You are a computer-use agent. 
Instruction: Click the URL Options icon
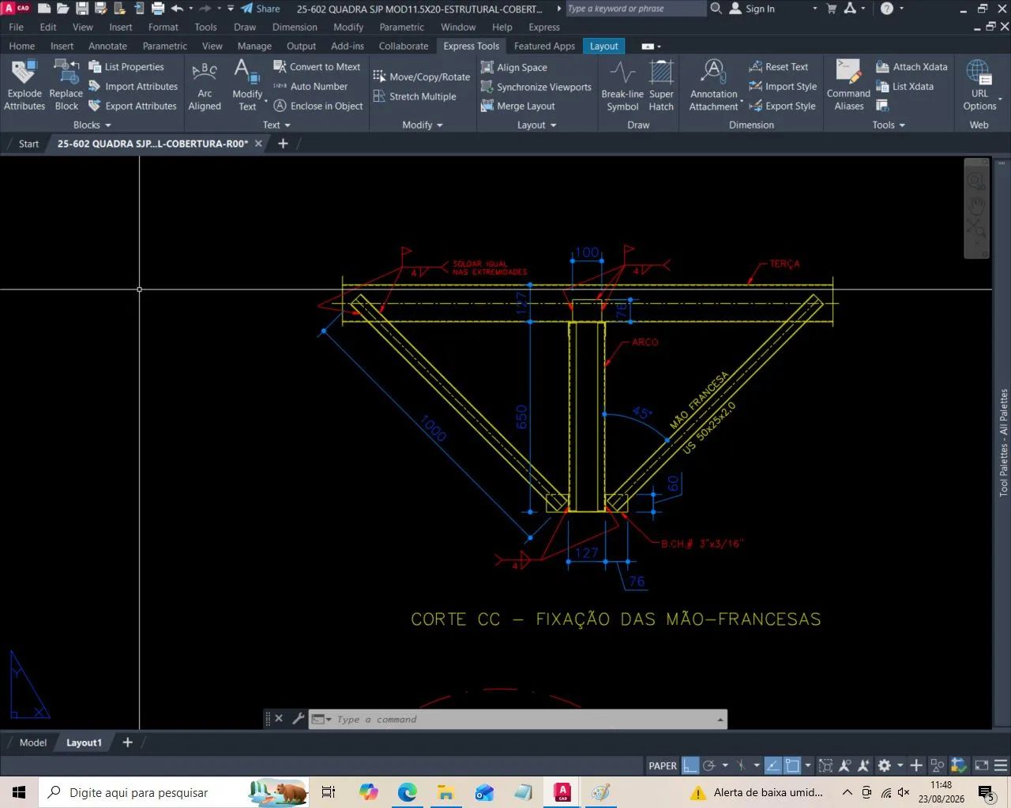[x=979, y=85]
